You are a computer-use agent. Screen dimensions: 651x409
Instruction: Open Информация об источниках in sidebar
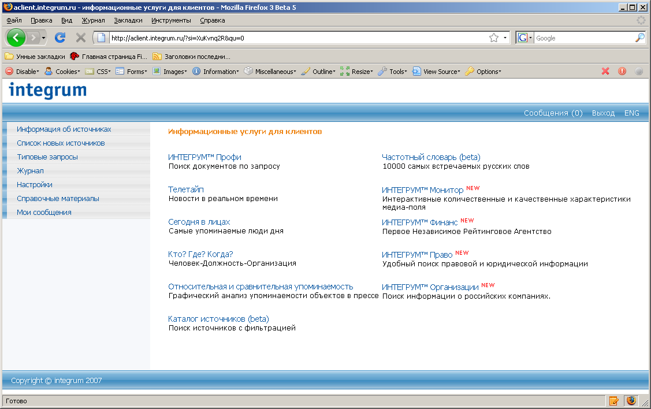[x=64, y=129]
